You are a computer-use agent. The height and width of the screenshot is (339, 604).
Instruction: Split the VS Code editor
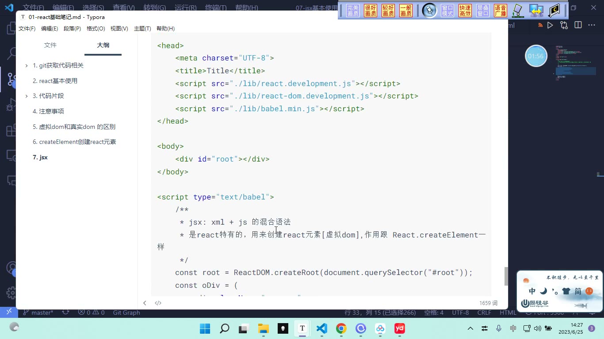578,25
